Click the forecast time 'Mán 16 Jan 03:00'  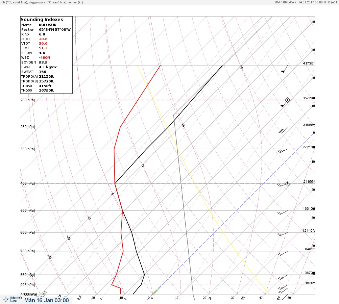tap(47, 300)
